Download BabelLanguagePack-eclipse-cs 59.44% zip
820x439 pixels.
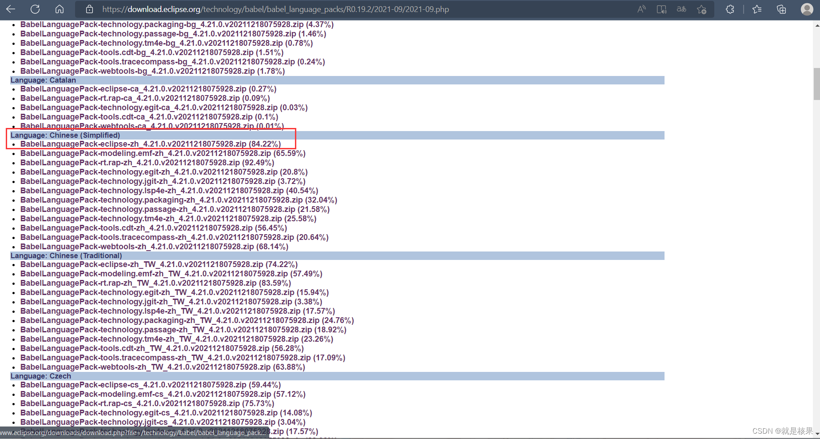point(151,385)
